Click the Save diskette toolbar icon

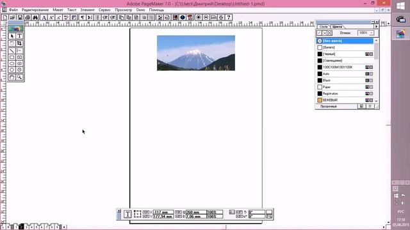[20, 17]
